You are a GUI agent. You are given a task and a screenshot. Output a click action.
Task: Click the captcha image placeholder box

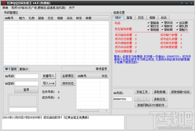[23, 101]
